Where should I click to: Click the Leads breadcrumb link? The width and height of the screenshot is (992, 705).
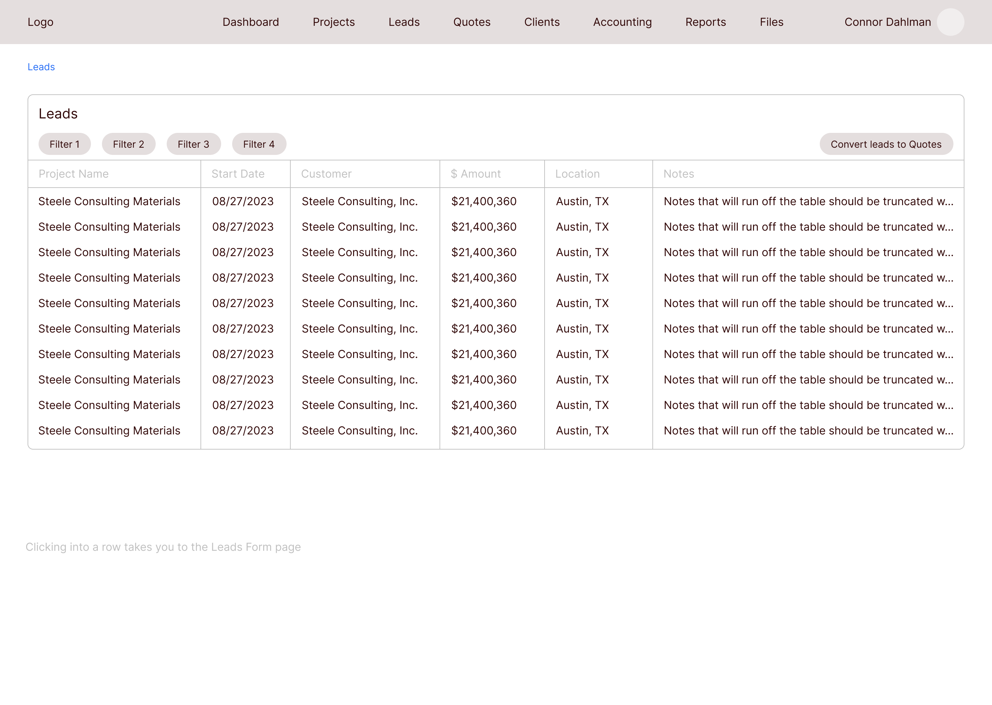pyautogui.click(x=41, y=67)
